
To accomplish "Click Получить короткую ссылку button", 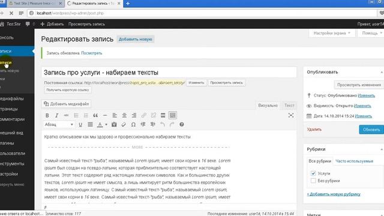I will [x=68, y=90].
